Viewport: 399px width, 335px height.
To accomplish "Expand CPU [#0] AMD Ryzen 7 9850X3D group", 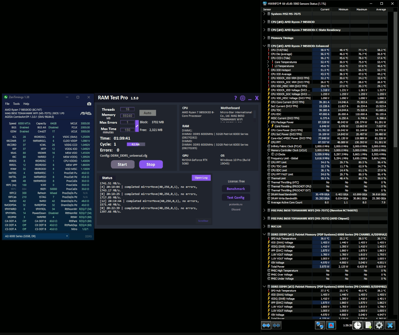I will 264,22.
